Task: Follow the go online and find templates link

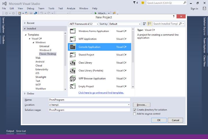Action: 101,93
